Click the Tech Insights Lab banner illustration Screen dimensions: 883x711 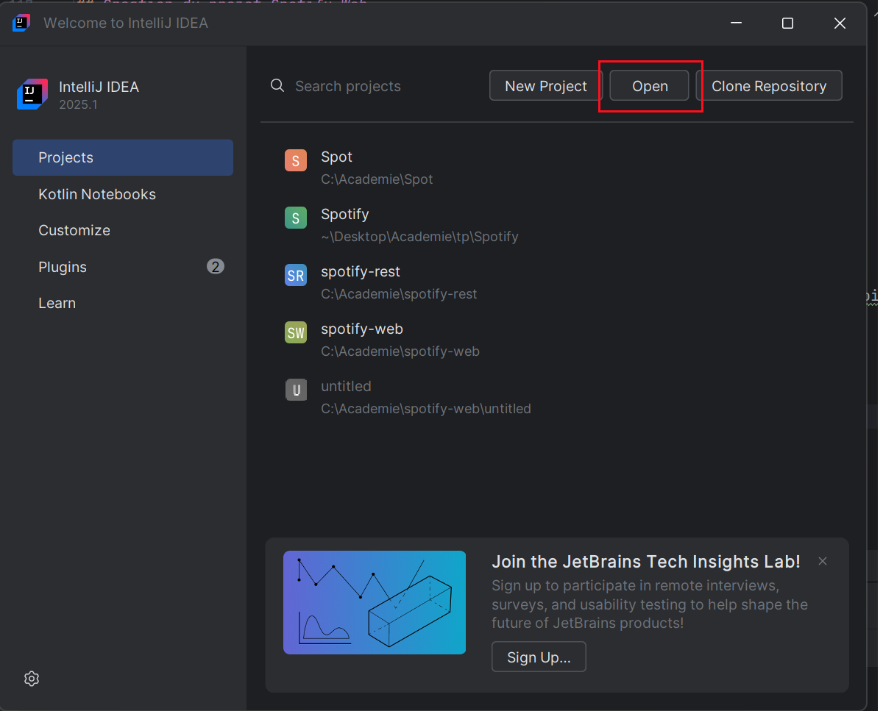375,602
